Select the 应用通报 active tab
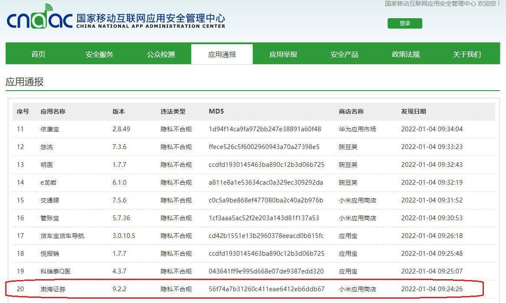The height and width of the screenshot is (303, 506). [222, 54]
